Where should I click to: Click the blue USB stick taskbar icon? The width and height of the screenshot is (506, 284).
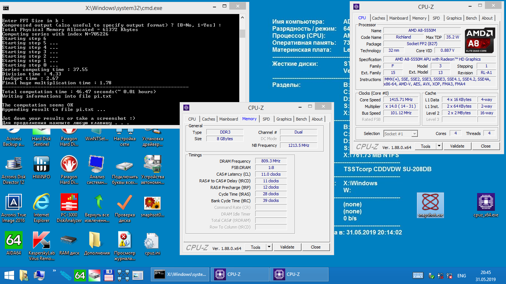pyautogui.click(x=66, y=275)
